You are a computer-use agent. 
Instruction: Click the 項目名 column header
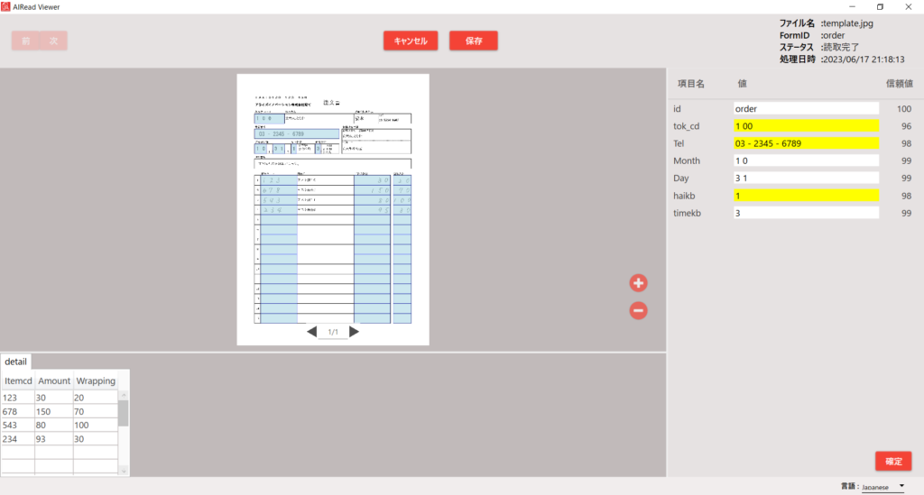tap(690, 84)
